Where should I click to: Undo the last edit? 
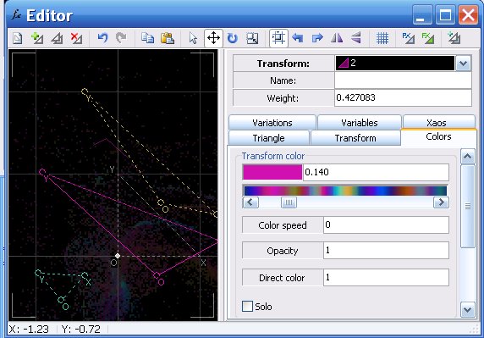(x=102, y=38)
